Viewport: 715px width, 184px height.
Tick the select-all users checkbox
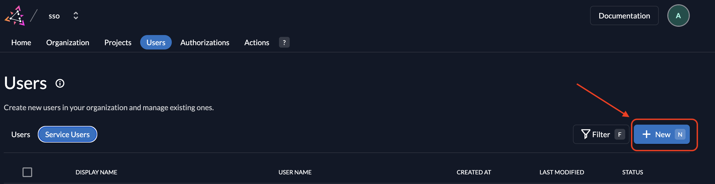(x=27, y=172)
